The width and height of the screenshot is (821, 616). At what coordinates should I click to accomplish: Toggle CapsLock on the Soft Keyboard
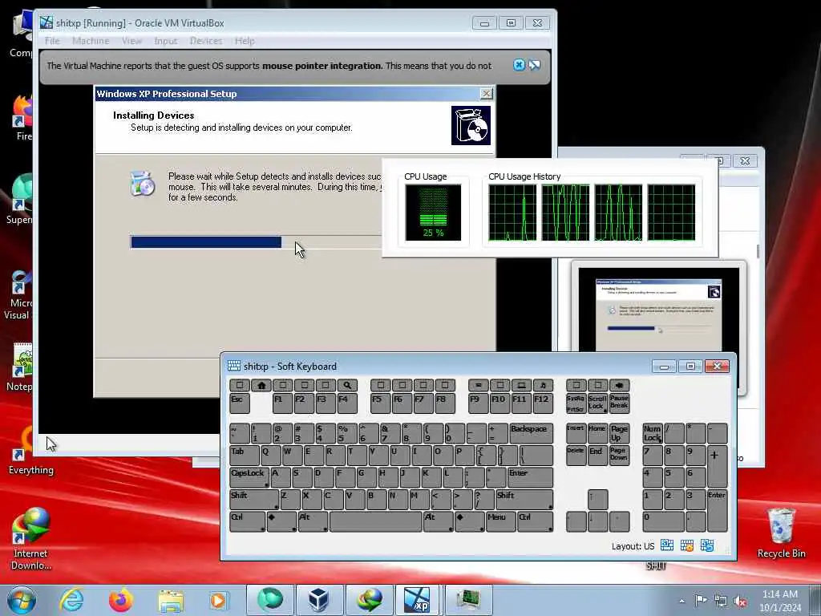coord(249,478)
